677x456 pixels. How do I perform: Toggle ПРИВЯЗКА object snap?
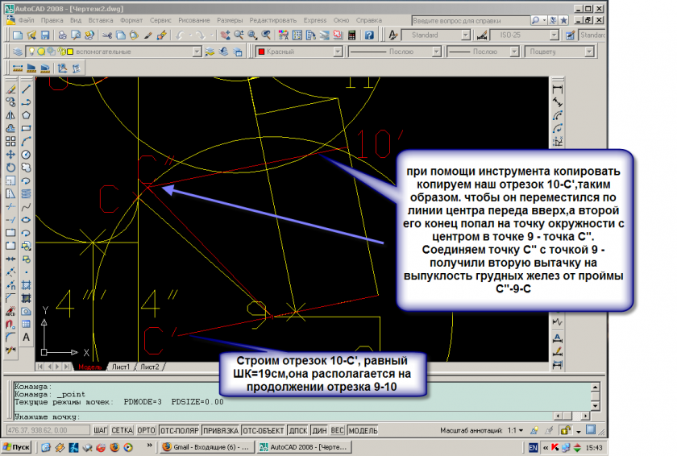219,431
